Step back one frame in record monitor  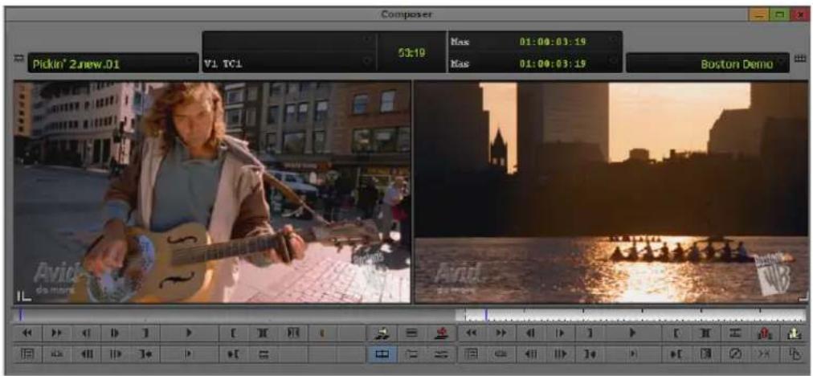tap(530, 333)
